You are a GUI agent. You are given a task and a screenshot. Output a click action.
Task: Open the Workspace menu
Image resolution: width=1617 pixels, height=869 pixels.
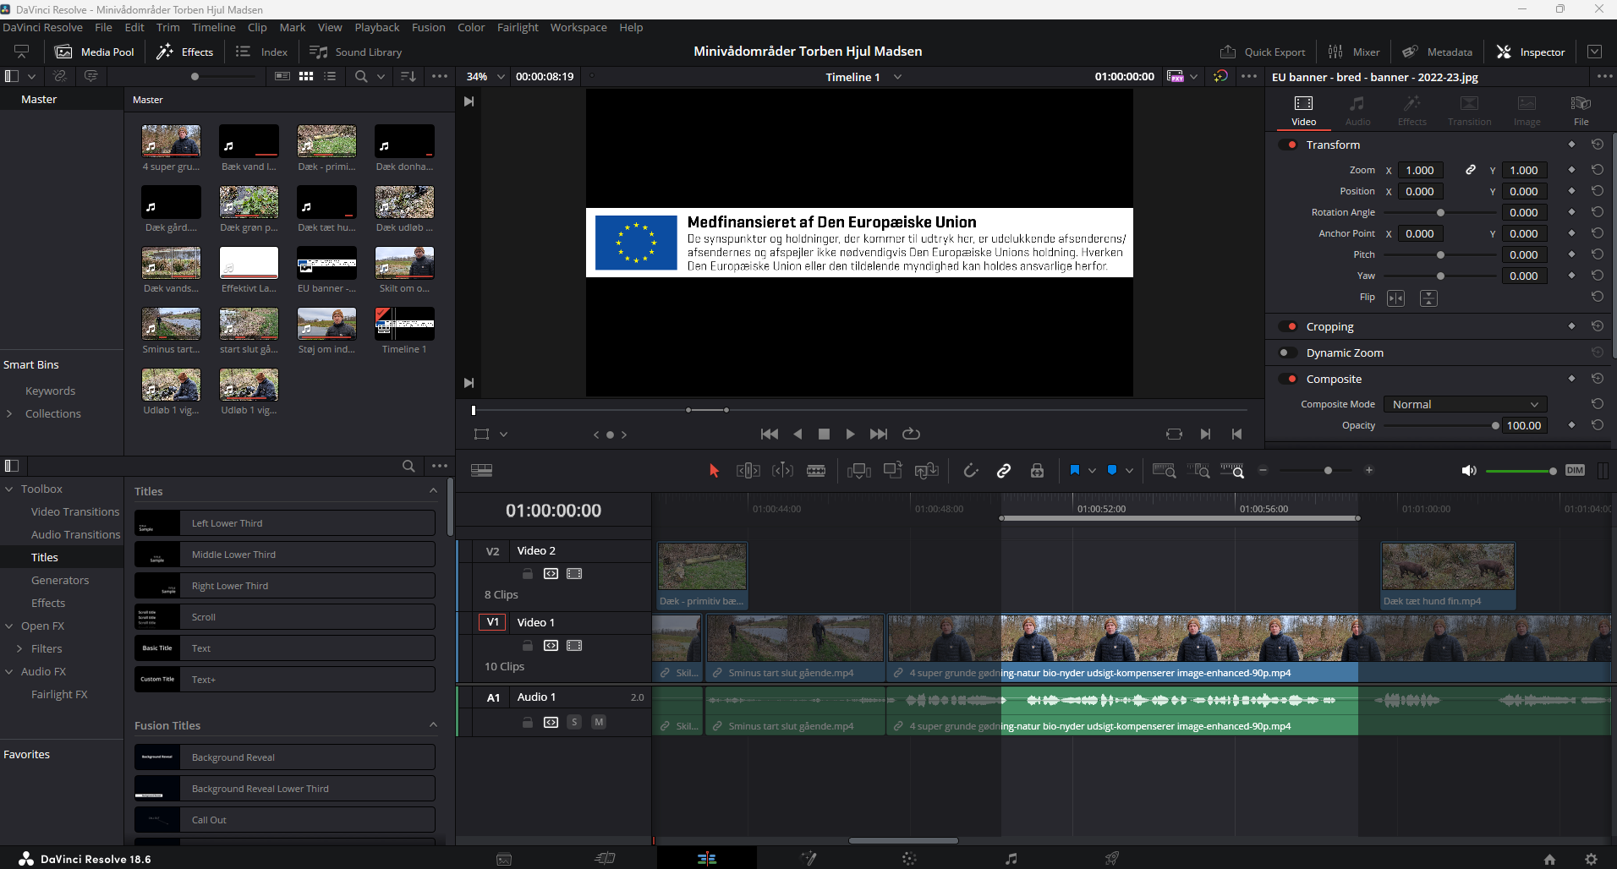tap(578, 28)
